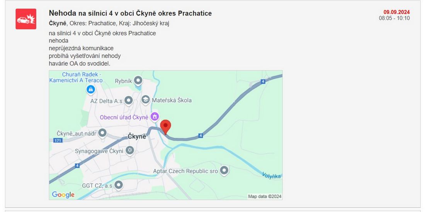The width and height of the screenshot is (425, 212).
Task: Select the GGT CZ a.s marker icon
Action: tap(119, 185)
